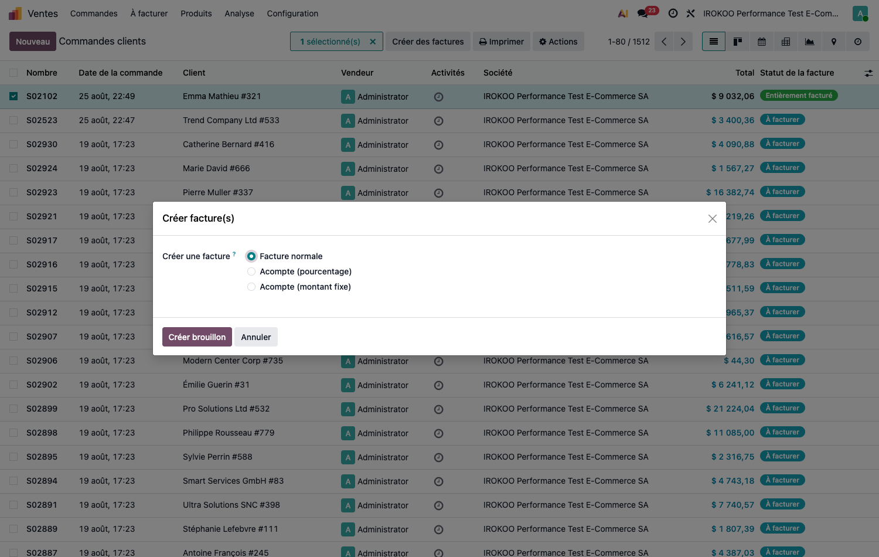This screenshot has width=879, height=557.
Task: Open the Configuration menu
Action: (x=292, y=13)
